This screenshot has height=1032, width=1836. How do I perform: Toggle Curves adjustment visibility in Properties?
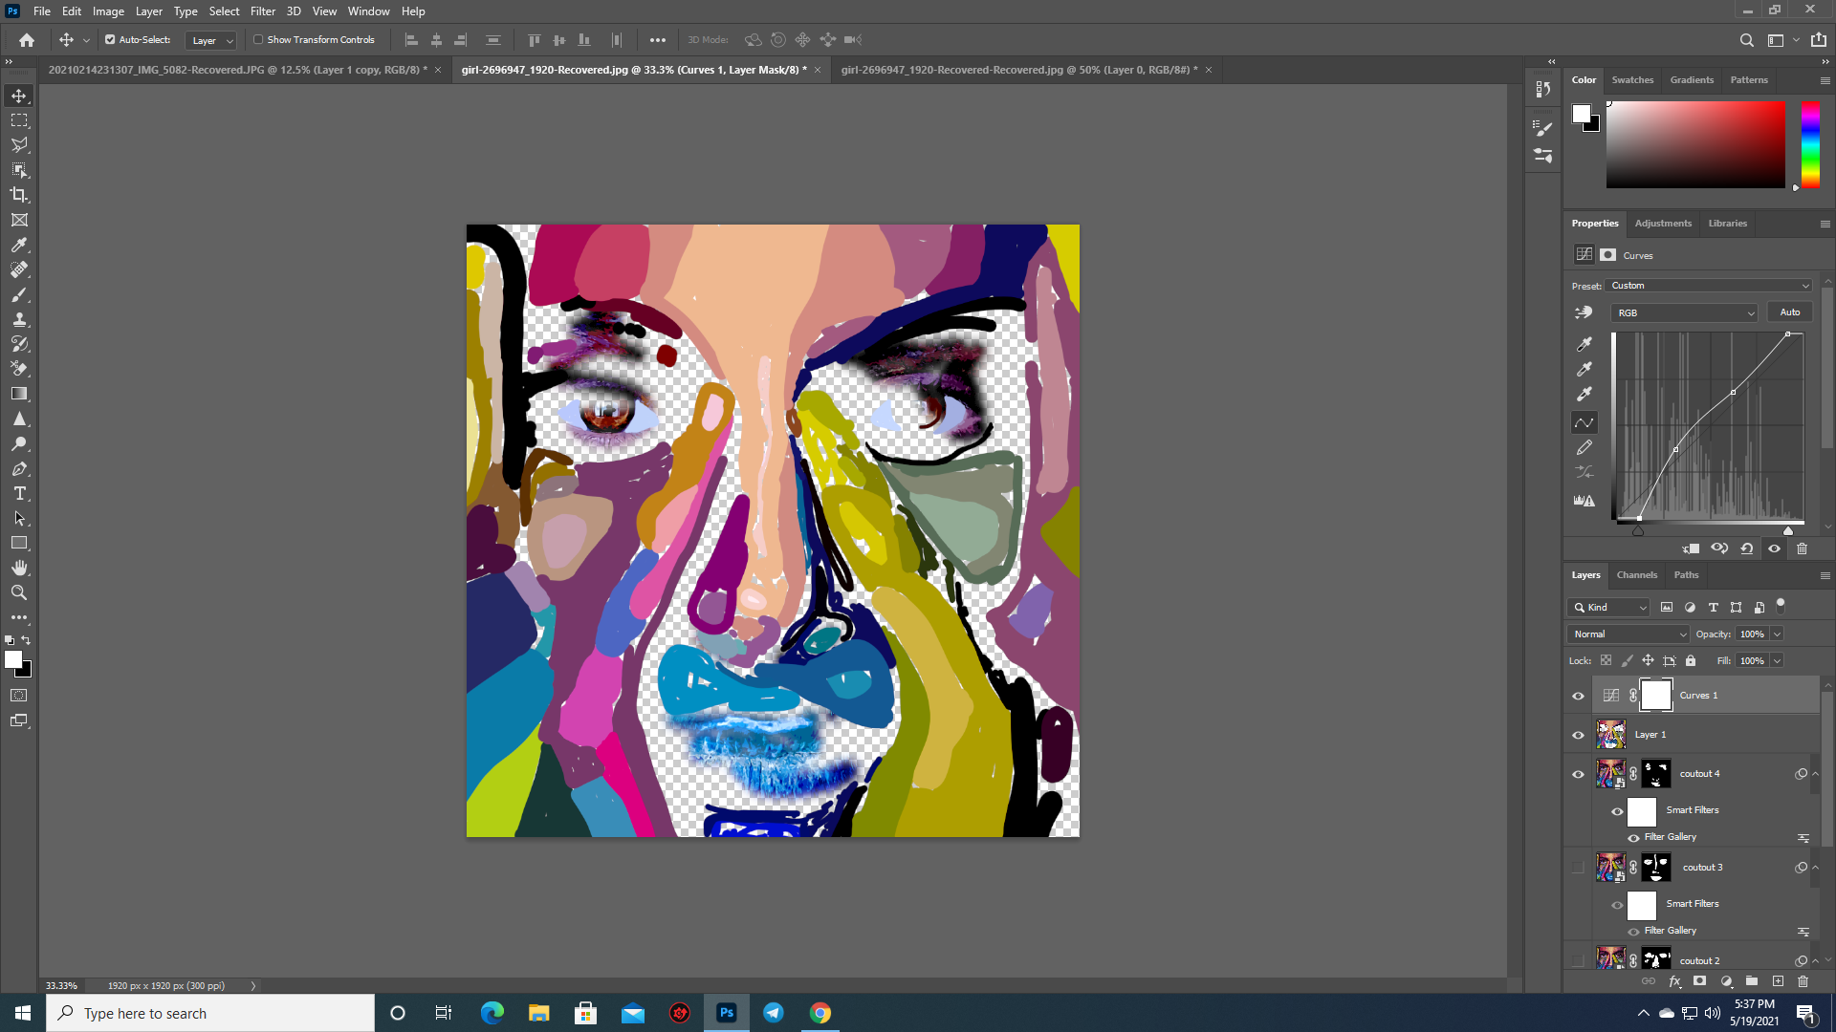coord(1774,548)
